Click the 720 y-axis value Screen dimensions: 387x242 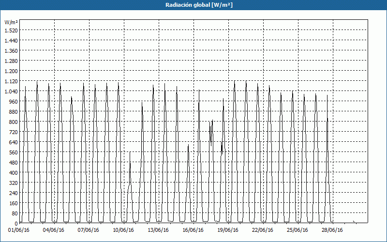14,132
